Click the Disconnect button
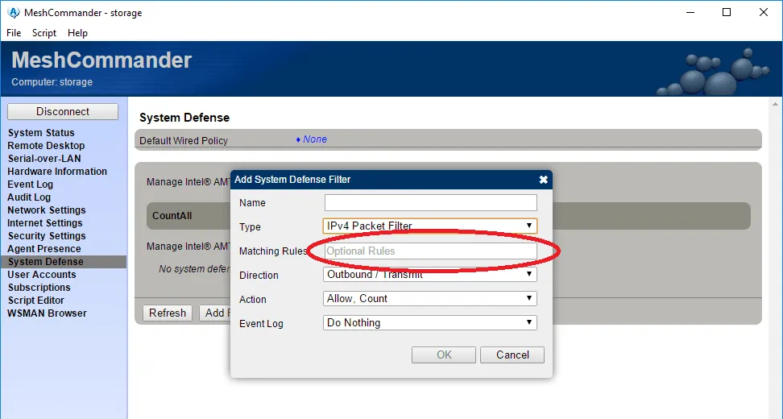783x419 pixels. 62,111
